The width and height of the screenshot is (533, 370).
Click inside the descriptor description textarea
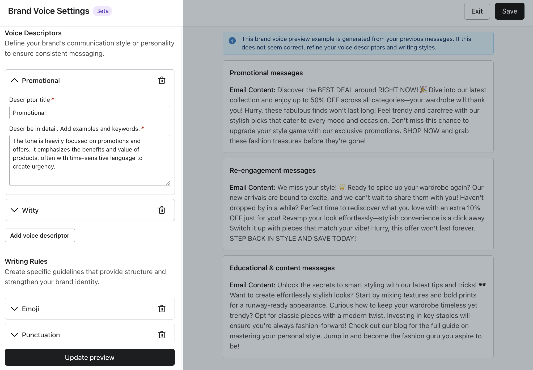(90, 160)
